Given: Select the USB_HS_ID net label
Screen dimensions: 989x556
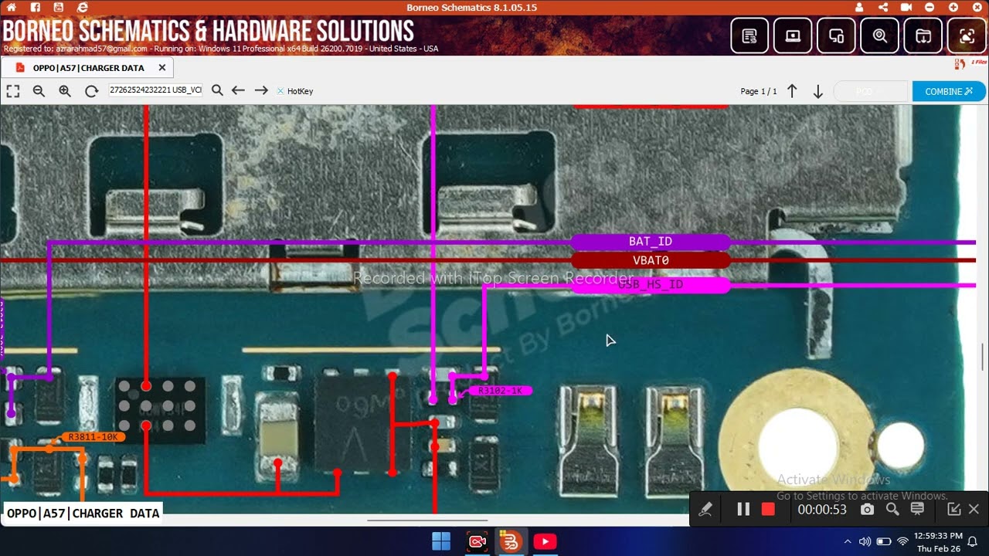Looking at the screenshot, I should pos(651,285).
